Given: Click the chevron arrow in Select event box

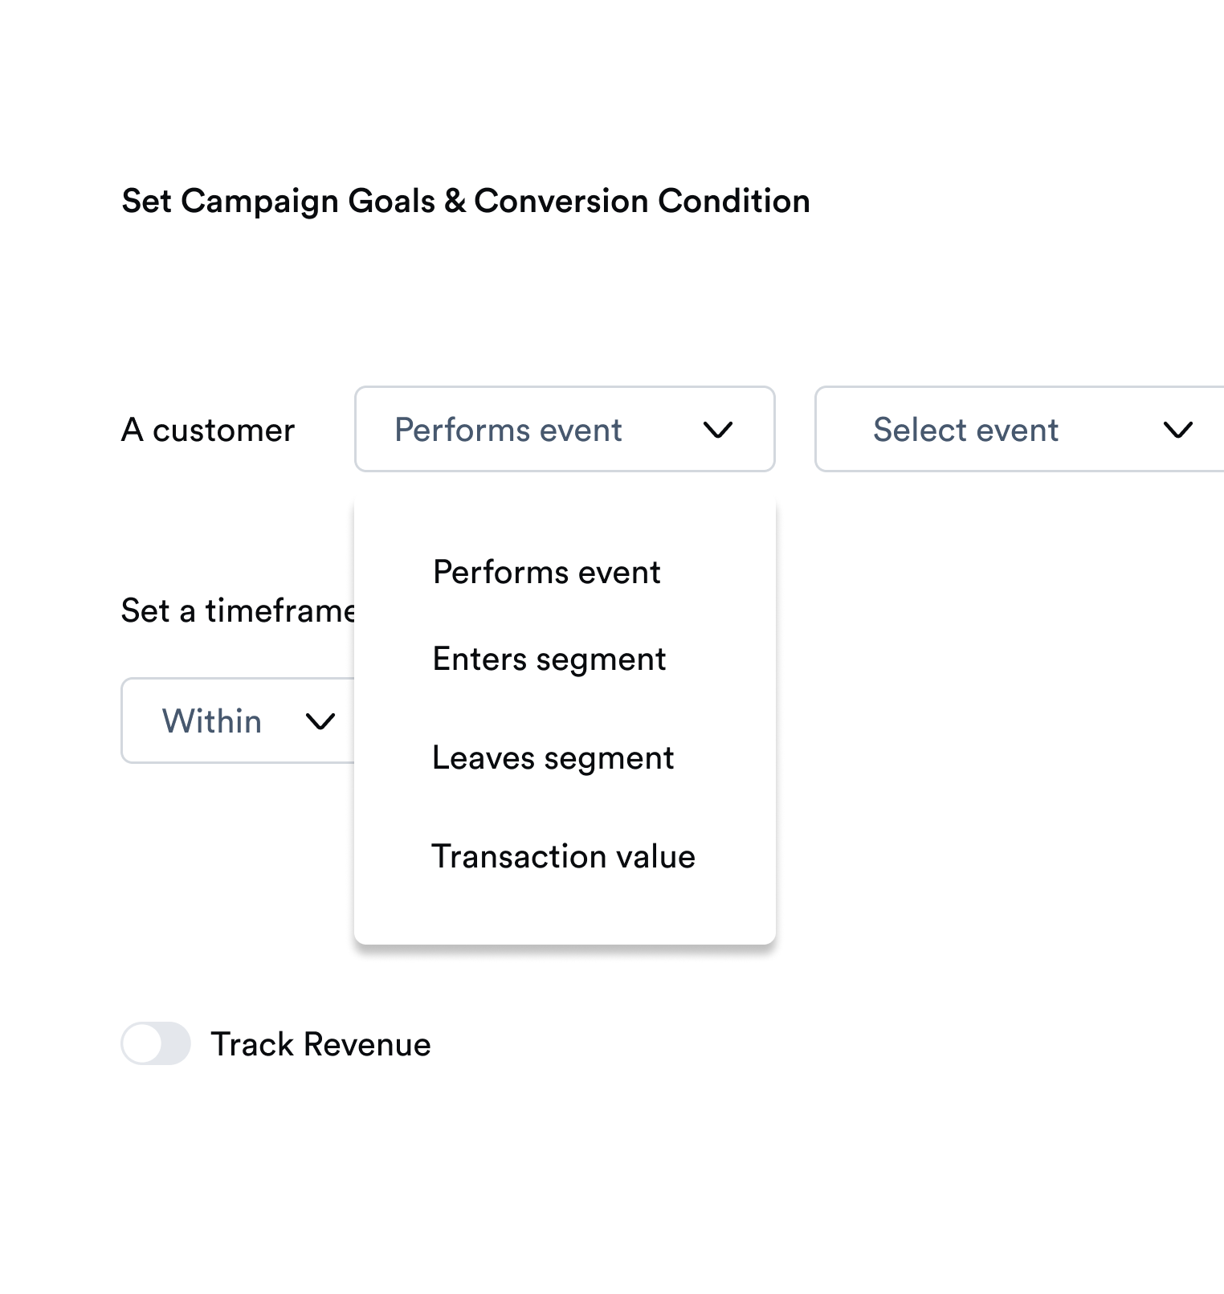Looking at the screenshot, I should (1177, 431).
